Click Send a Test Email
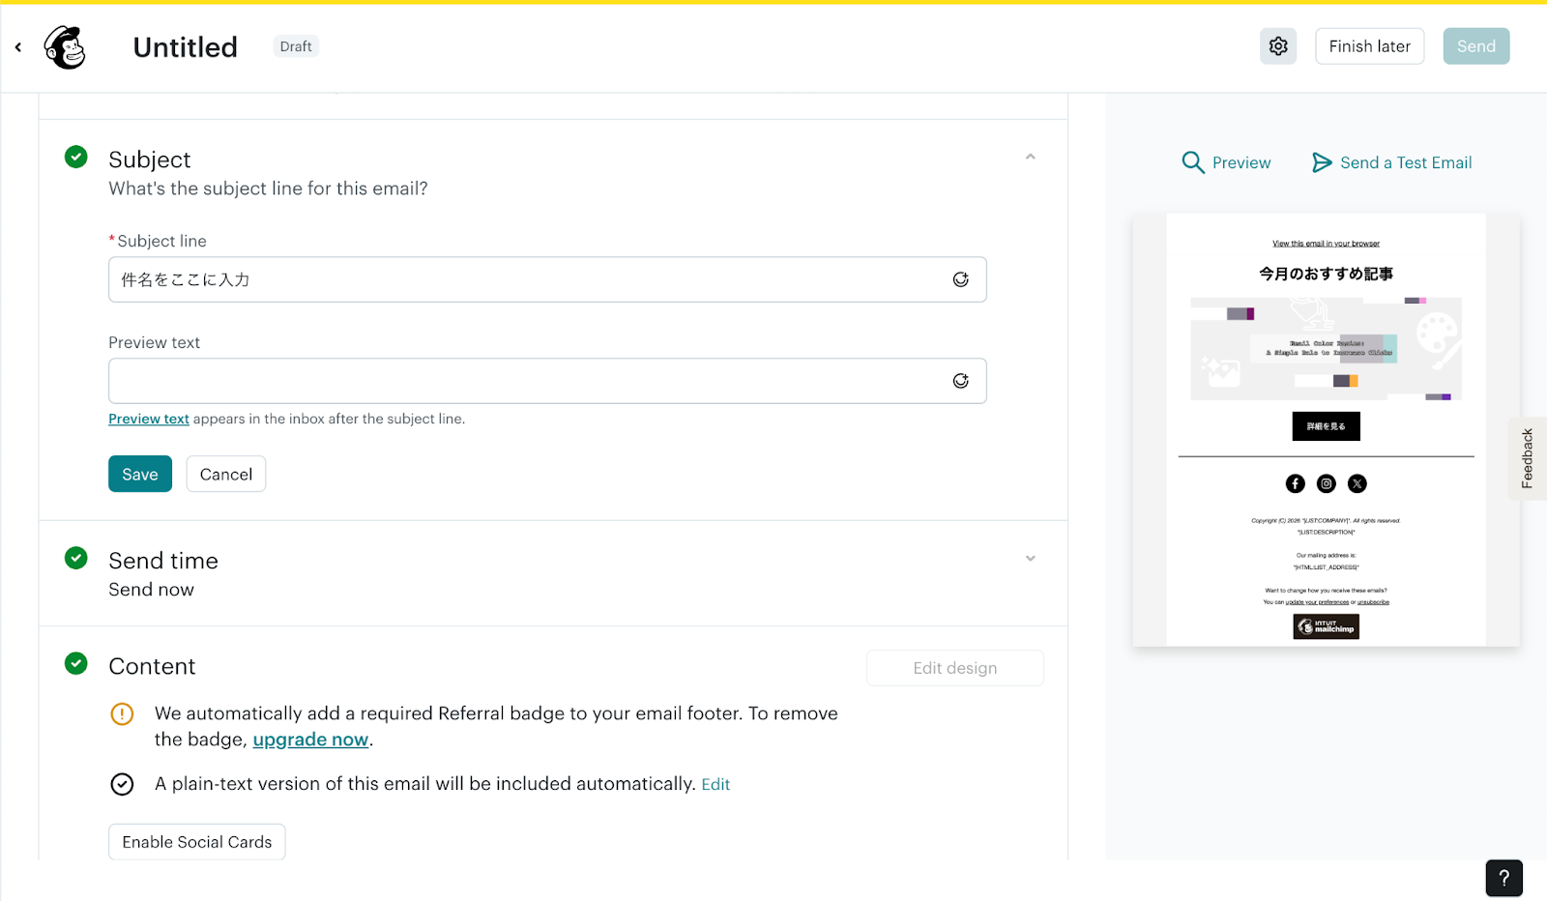The image size is (1547, 901). point(1391,162)
